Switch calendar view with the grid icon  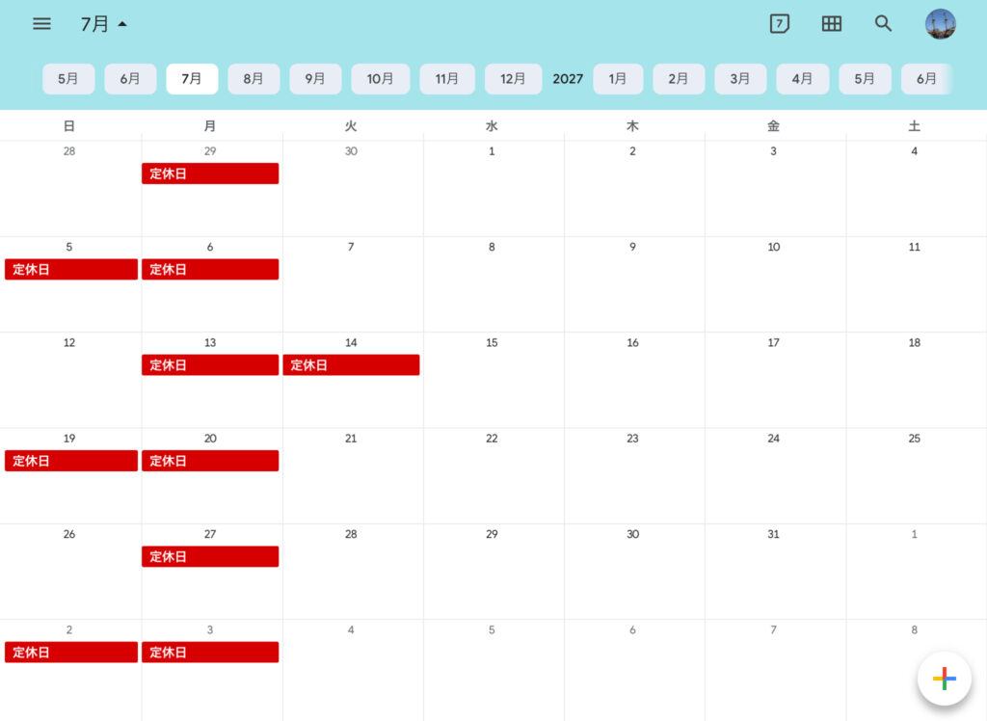[x=832, y=24]
